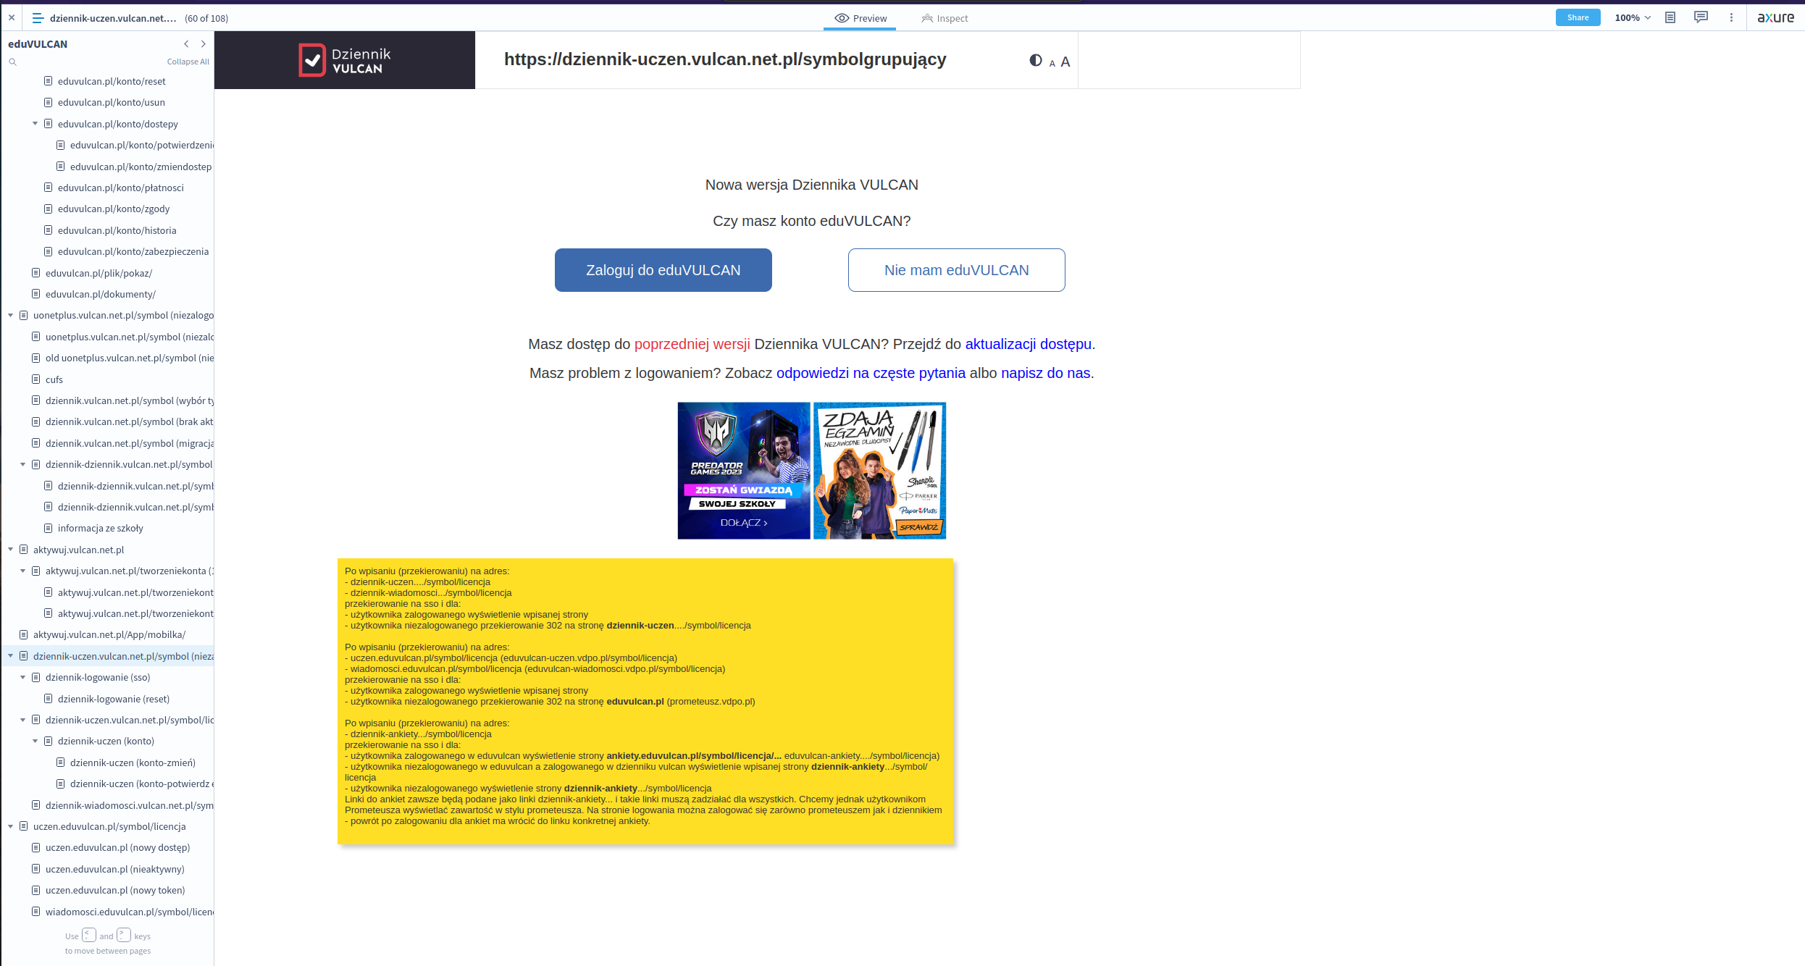The image size is (1805, 966).
Task: Click the Predator Games 2023 banner
Action: click(743, 471)
